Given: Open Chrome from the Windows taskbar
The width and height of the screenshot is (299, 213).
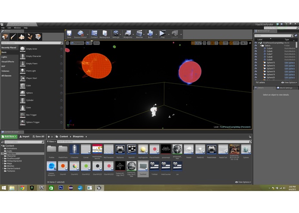Looking at the screenshot, I should point(22,188).
